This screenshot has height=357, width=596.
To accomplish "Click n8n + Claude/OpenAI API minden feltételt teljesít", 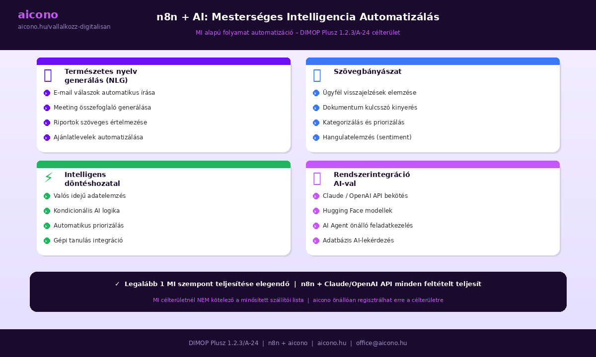I will click(391, 284).
